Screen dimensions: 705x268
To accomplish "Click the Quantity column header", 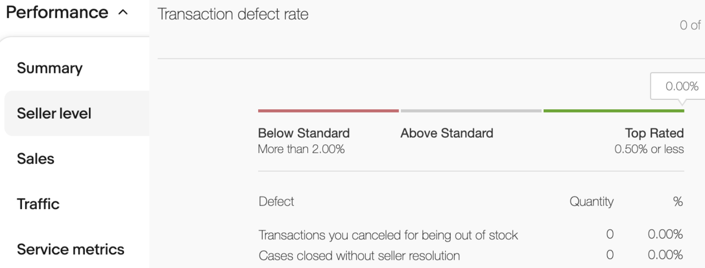I will pos(591,201).
